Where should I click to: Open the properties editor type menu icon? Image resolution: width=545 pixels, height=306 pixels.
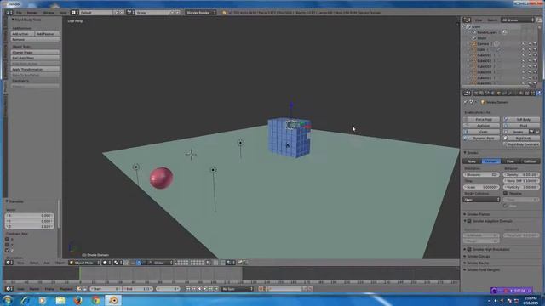[468, 93]
